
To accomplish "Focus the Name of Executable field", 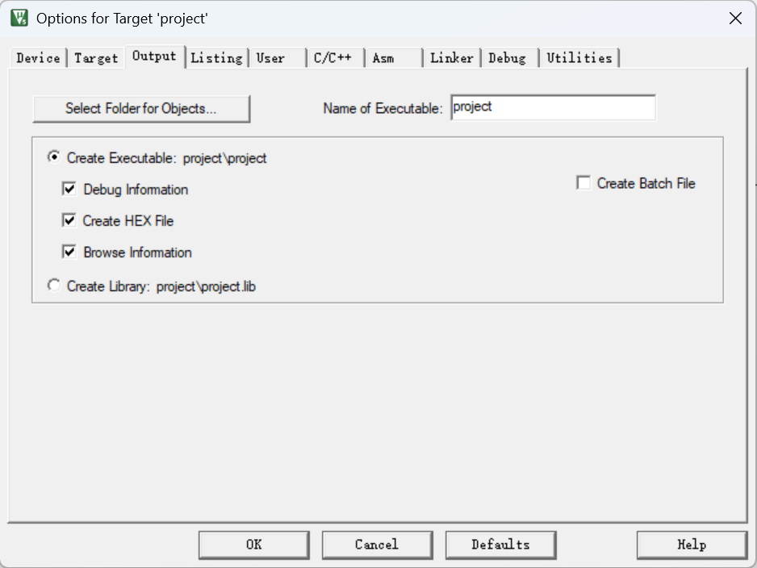I will coord(553,107).
